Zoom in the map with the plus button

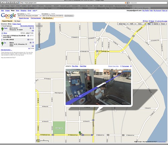click(x=39, y=31)
